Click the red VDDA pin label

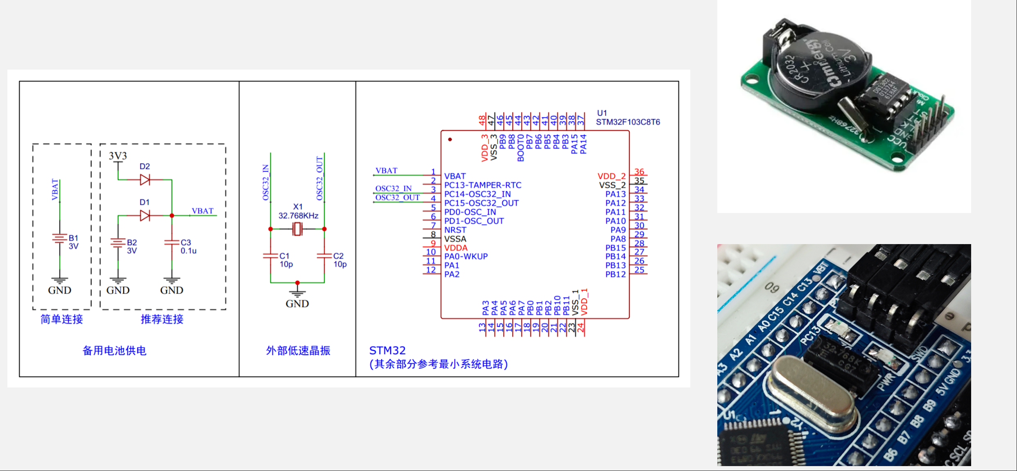coord(456,248)
